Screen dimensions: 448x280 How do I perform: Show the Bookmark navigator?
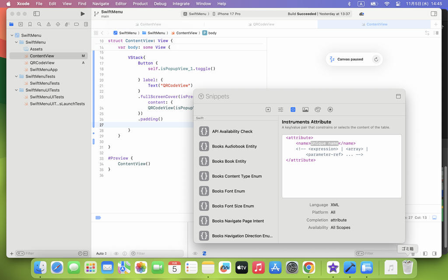[x=30, y=24]
